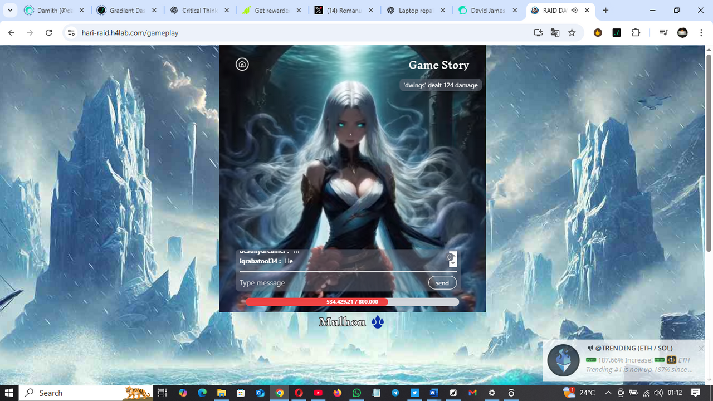
Task: Open Firefox from taskbar
Action: [338, 393]
